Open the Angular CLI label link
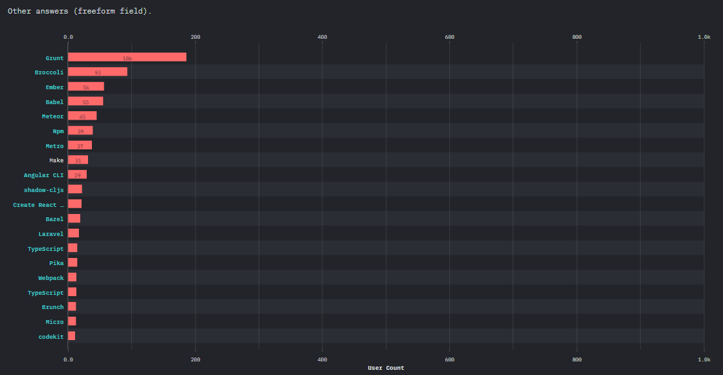This screenshot has width=723, height=375. tap(44, 175)
